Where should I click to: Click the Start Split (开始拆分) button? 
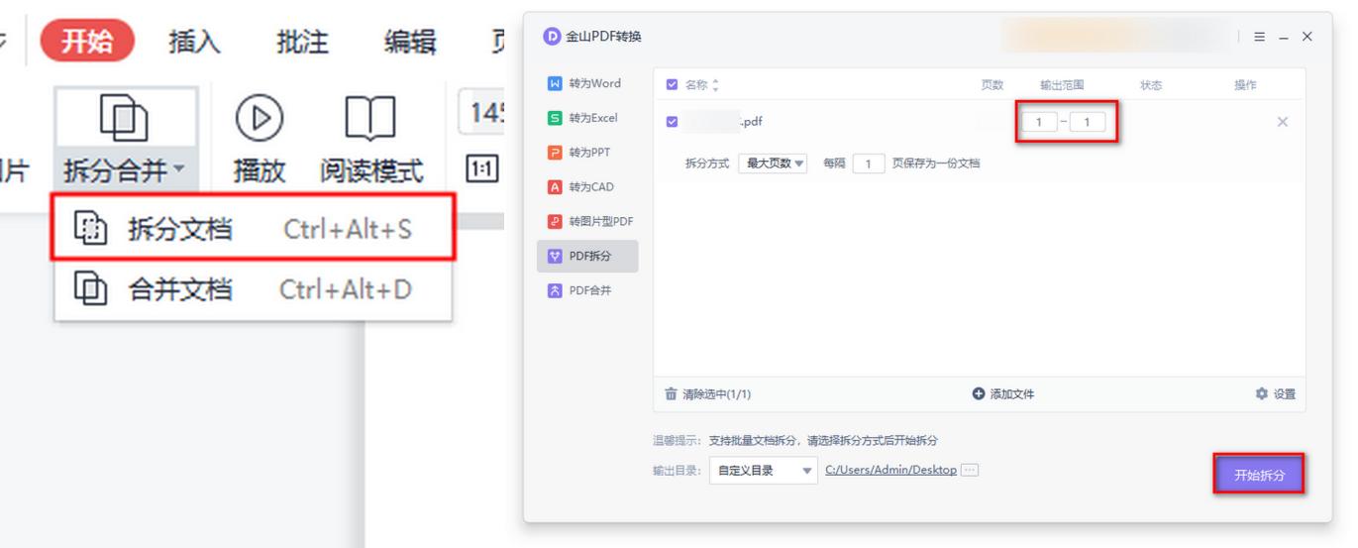(x=1259, y=475)
